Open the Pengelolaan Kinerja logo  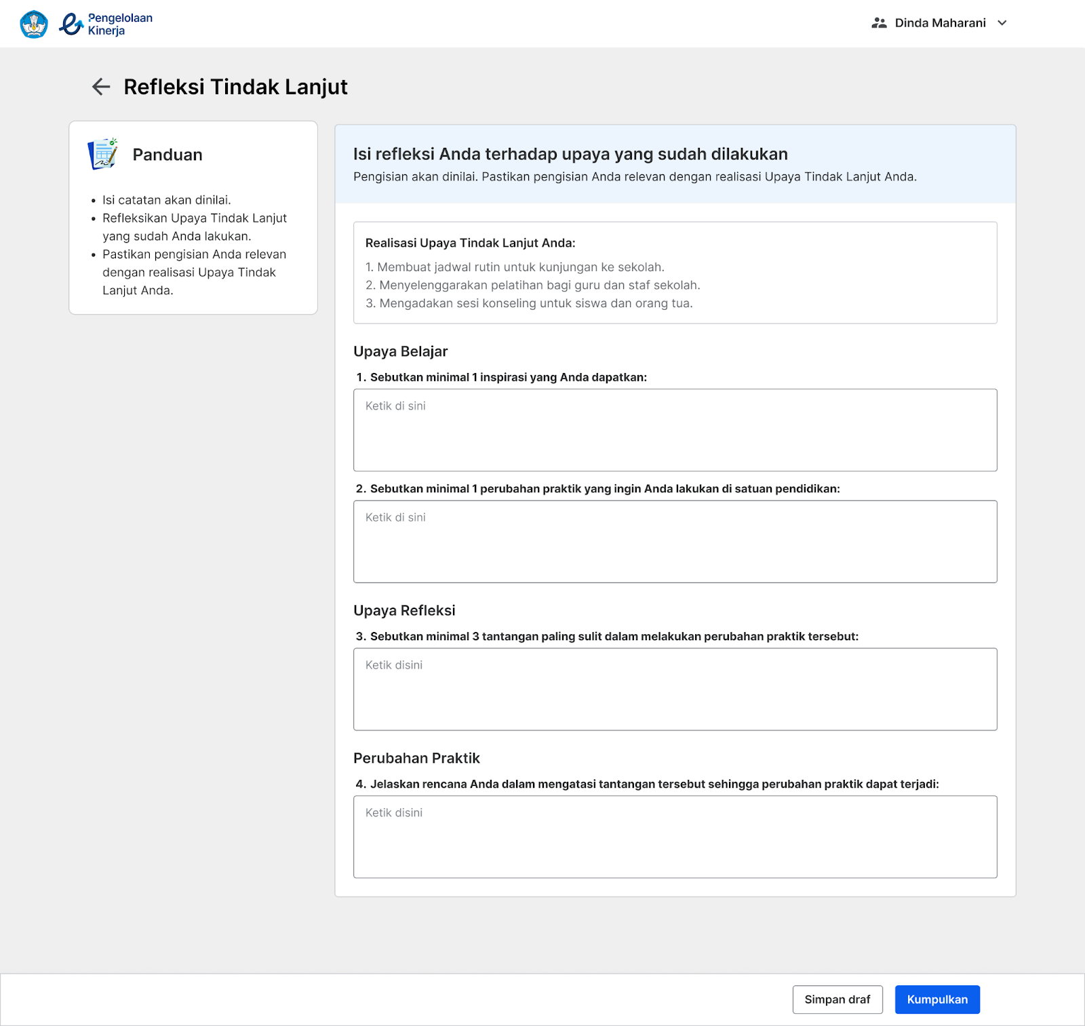[x=106, y=24]
